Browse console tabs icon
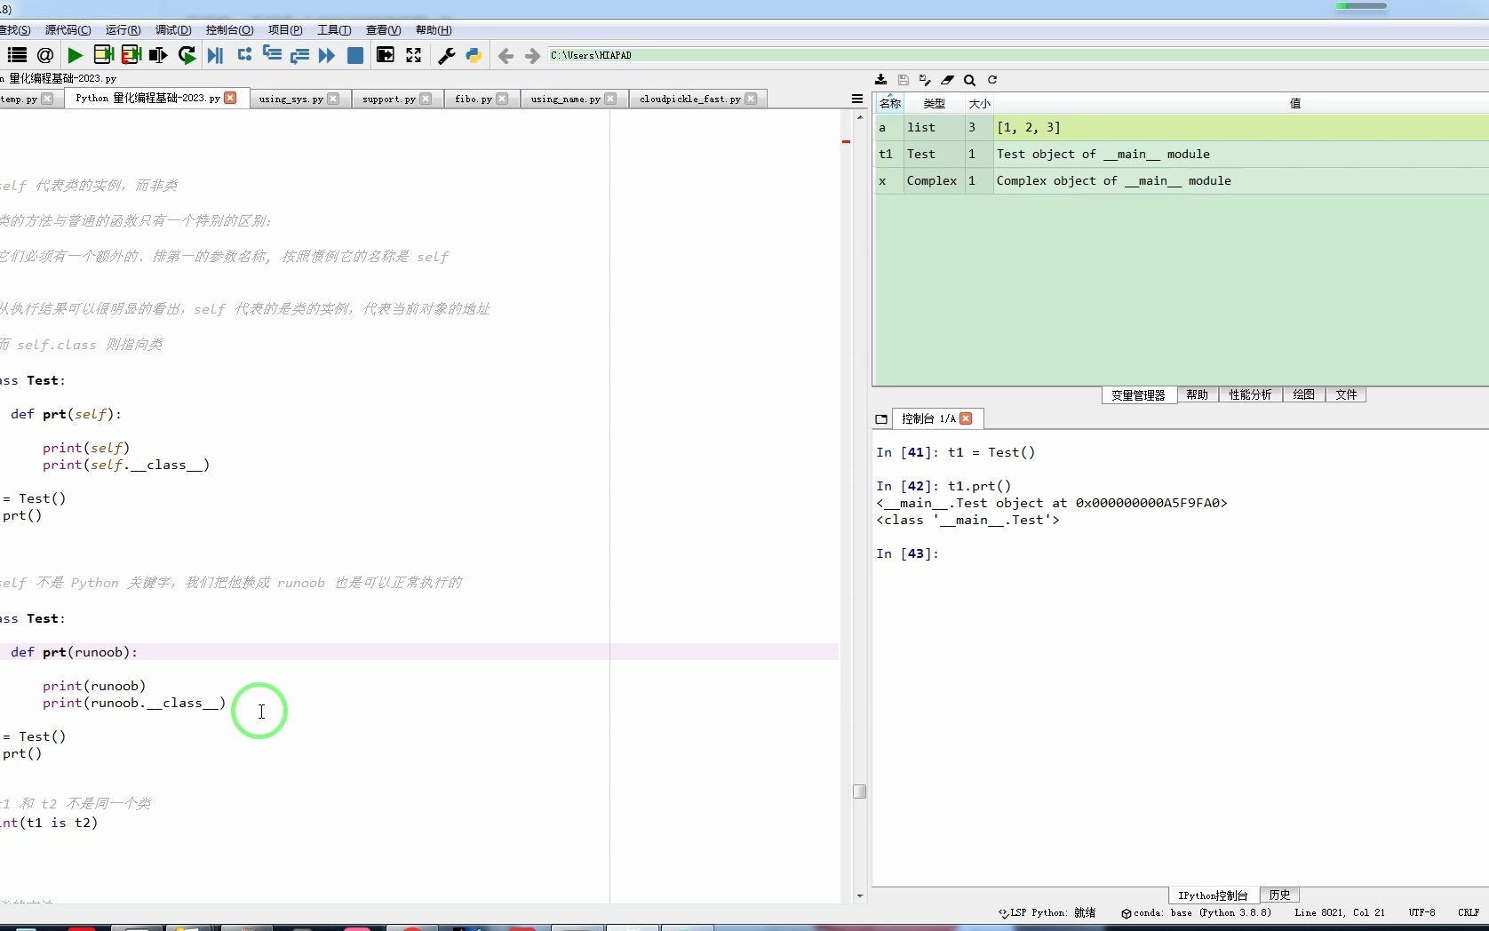This screenshot has height=931, width=1489. click(x=881, y=419)
